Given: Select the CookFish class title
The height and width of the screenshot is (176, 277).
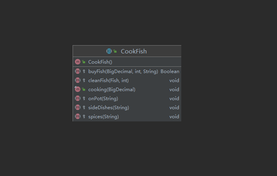Looking at the screenshot, I should coord(133,51).
